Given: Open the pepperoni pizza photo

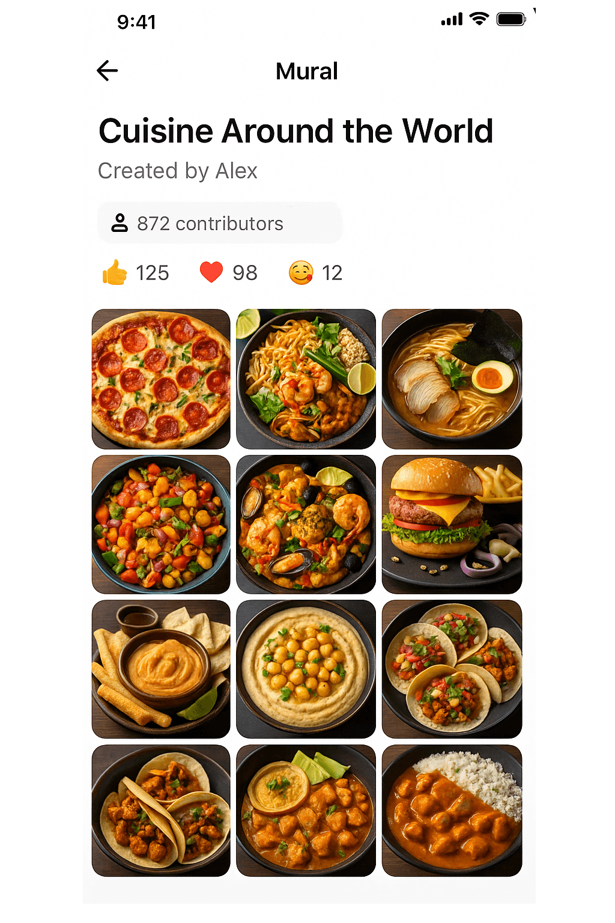Looking at the screenshot, I should [161, 379].
